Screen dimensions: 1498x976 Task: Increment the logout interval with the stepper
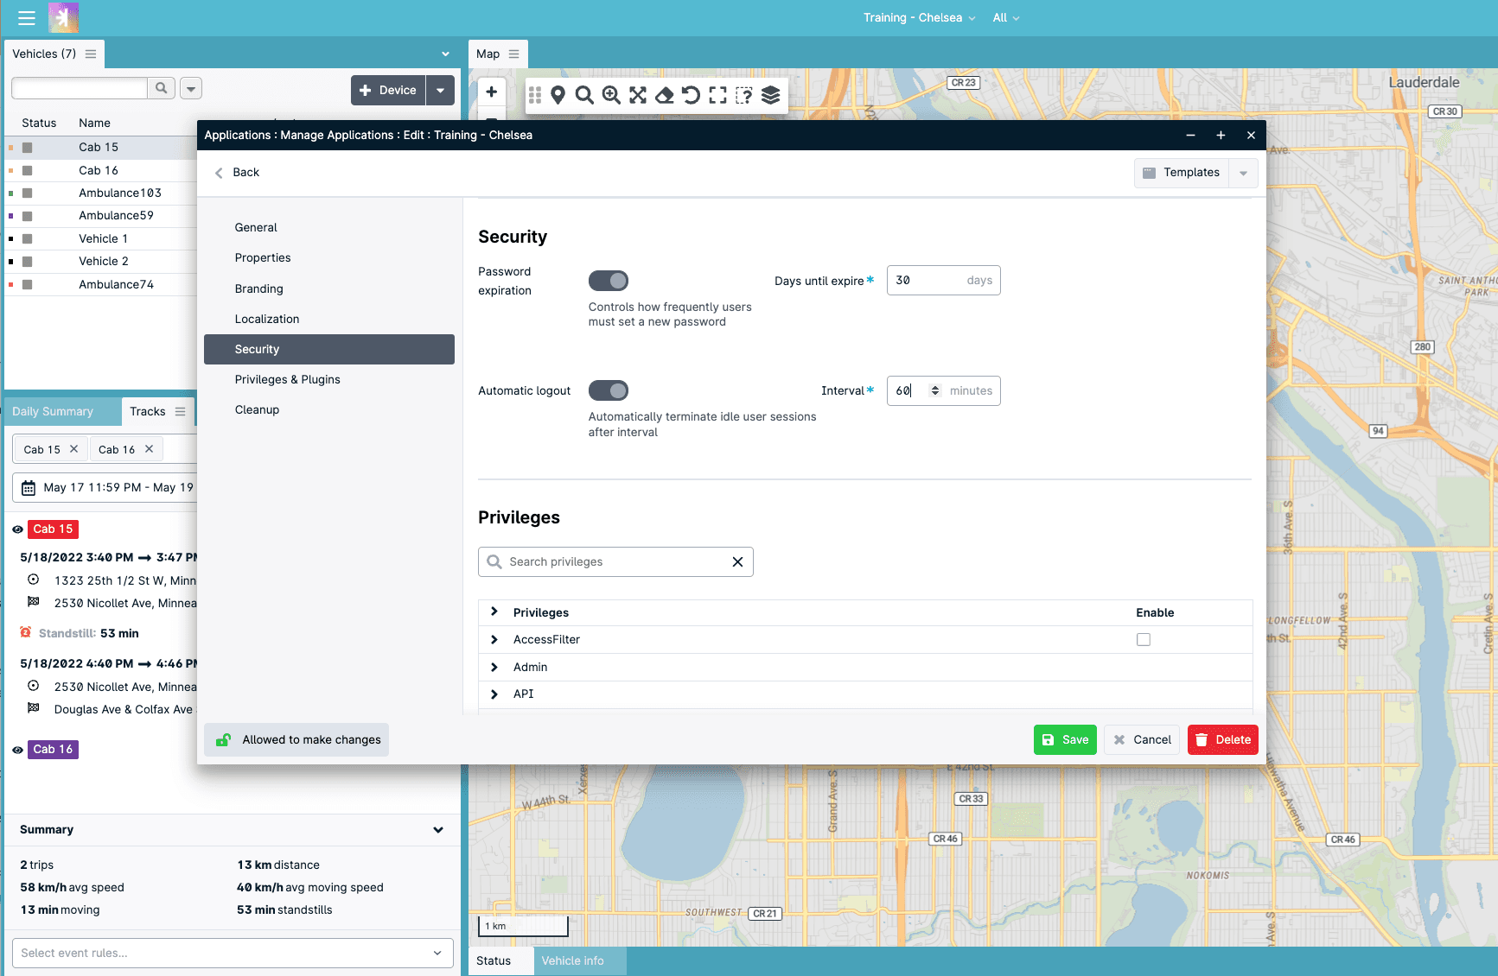pyautogui.click(x=934, y=386)
